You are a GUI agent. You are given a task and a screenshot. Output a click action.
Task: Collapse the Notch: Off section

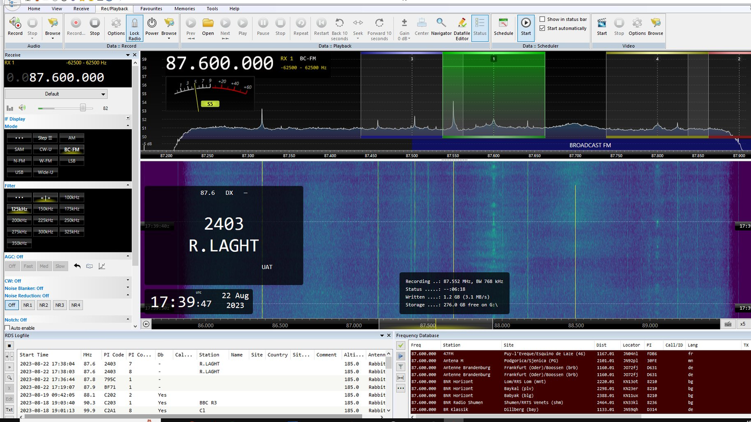[128, 319]
